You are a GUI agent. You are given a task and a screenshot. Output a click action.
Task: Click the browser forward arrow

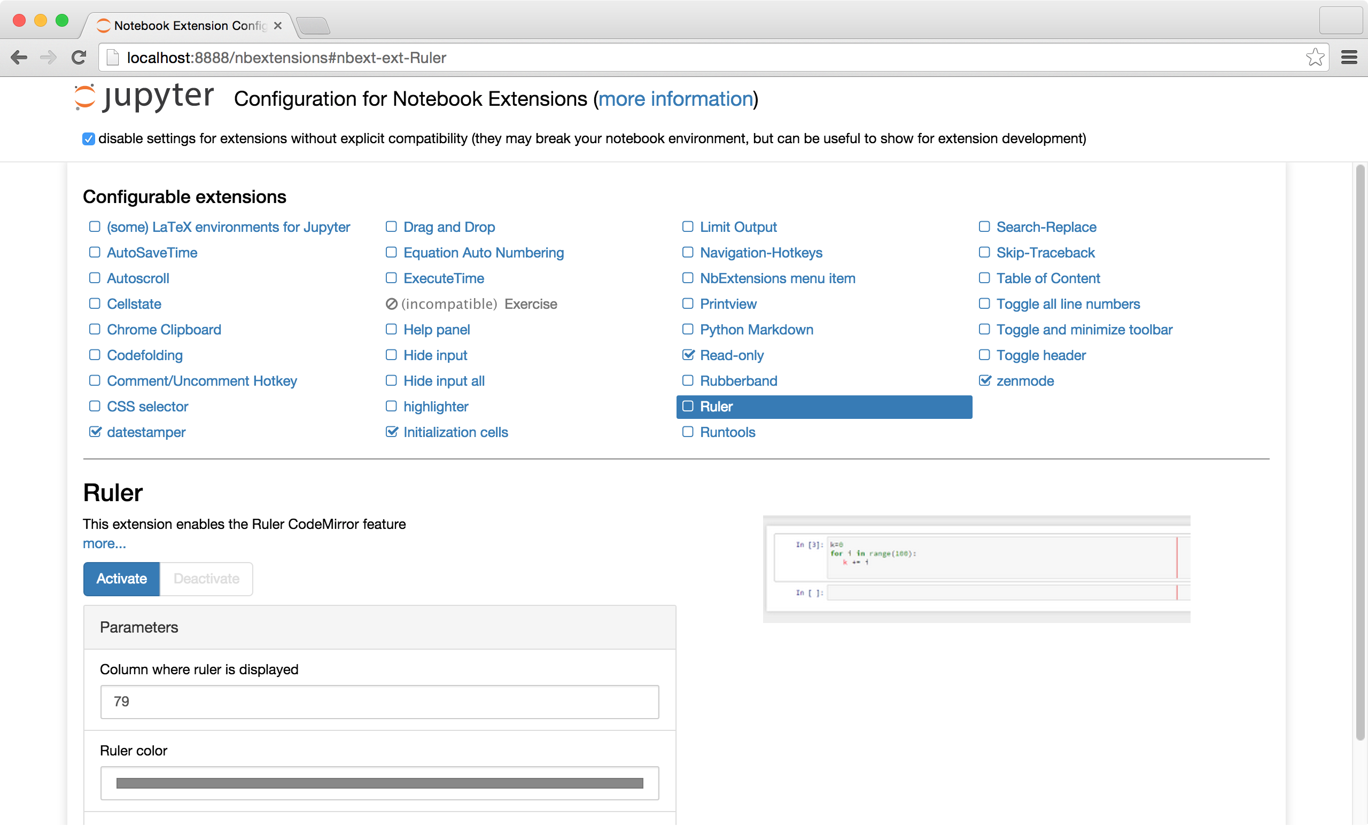click(x=49, y=58)
